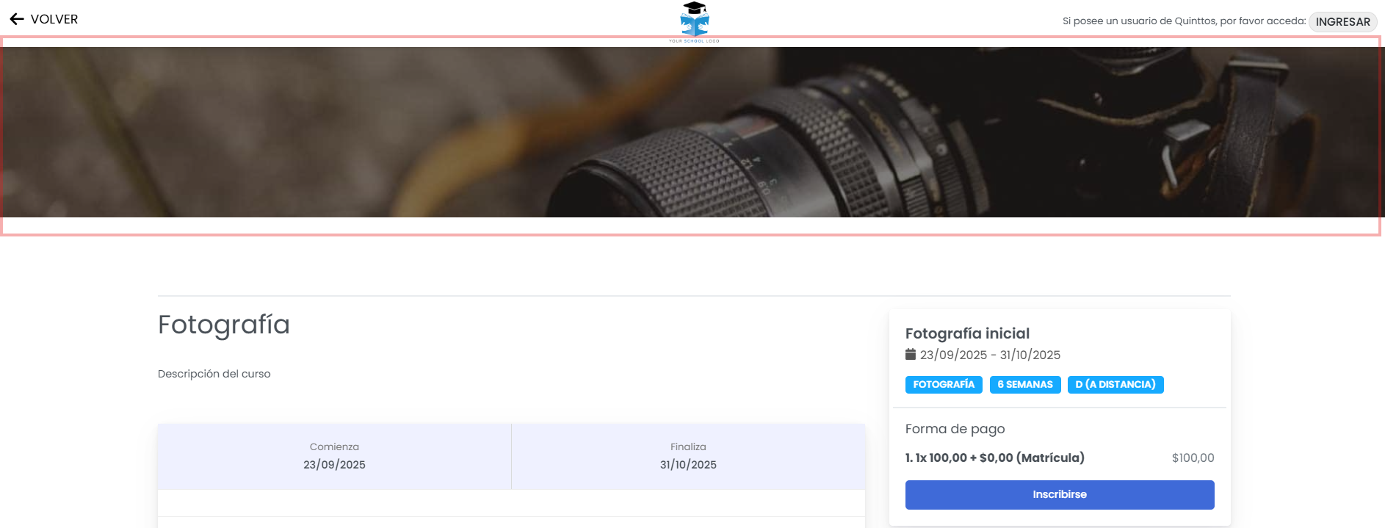Select the 6 SEMANAS tag badge
Image resolution: width=1385 pixels, height=528 pixels.
[x=1024, y=385]
